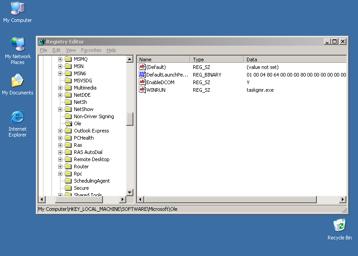Image resolution: width=358 pixels, height=256 pixels.
Task: Expand the MSN registry key
Action: 60,66
